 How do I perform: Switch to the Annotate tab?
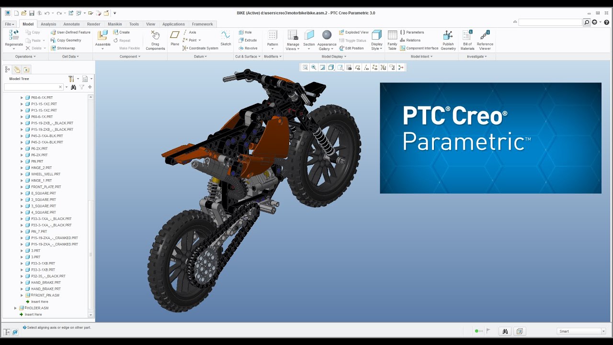point(71,24)
